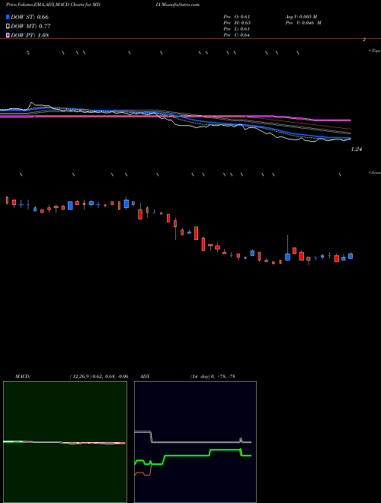Click the 'Pre V: 0.046 M' volume text
Viewport: 381px width, 503px height.
click(303, 23)
